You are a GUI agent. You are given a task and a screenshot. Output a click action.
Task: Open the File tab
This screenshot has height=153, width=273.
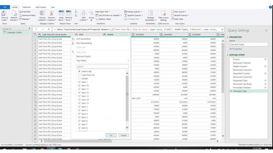pyautogui.click(x=5, y=7)
